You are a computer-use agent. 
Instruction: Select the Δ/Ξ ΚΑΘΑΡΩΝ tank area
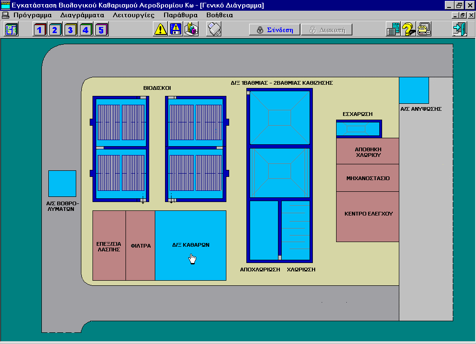point(191,245)
